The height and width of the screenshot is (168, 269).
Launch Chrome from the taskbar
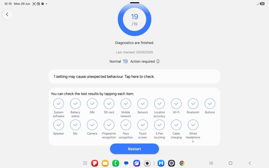coord(182,163)
